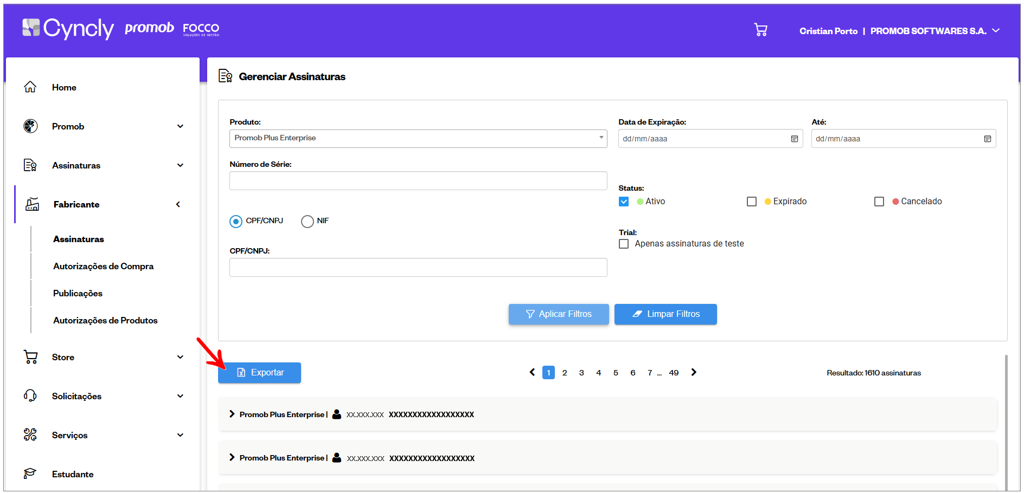
Task: Go to next page with right arrow
Action: coord(694,372)
